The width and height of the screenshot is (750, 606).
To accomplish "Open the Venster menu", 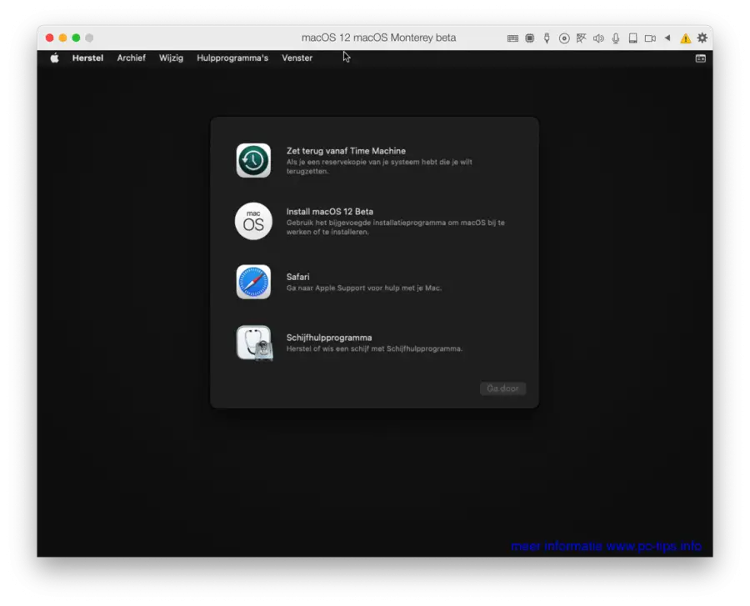I will point(297,58).
